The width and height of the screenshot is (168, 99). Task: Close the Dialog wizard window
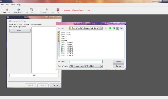59,17
